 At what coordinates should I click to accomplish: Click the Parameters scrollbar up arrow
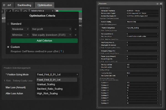coord(161,7)
